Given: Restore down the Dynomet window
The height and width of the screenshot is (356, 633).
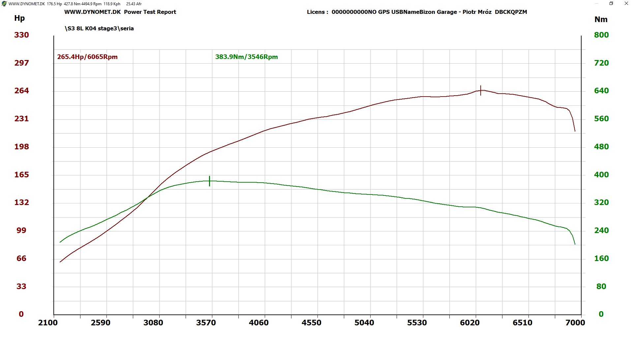Looking at the screenshot, I should [x=611, y=4].
